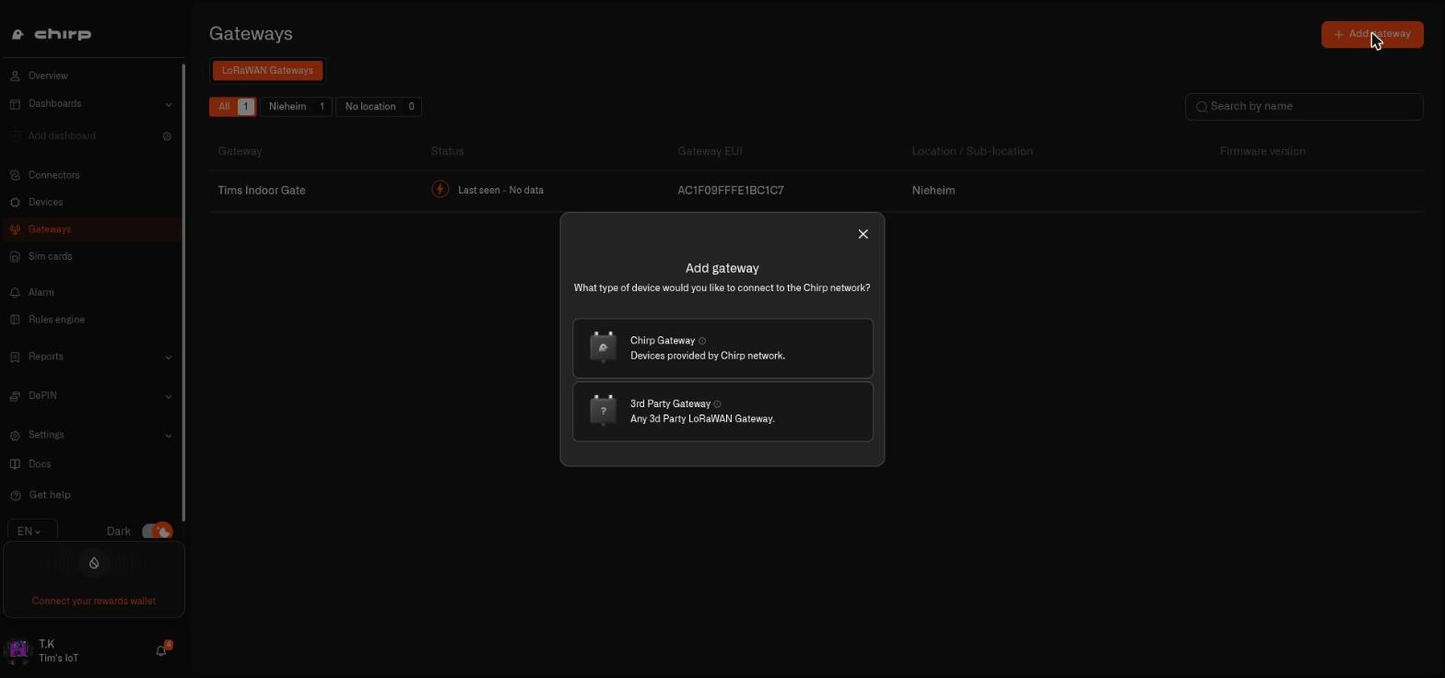This screenshot has height=678, width=1445.
Task: Click Get help in the sidebar
Action: (50, 495)
